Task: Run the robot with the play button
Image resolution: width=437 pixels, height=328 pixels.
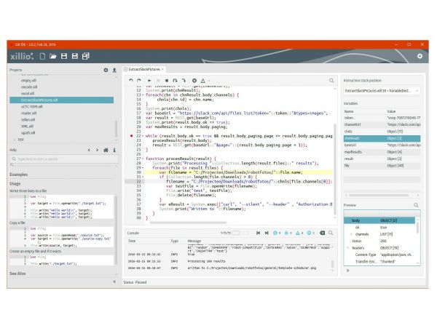Action: point(149,81)
